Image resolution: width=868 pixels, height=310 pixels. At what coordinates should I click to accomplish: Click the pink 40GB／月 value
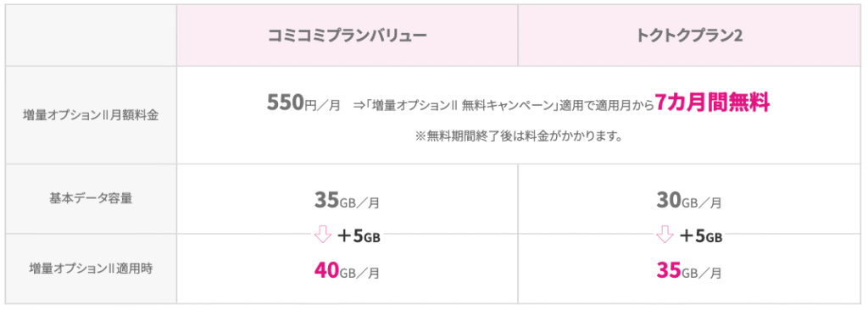347,271
